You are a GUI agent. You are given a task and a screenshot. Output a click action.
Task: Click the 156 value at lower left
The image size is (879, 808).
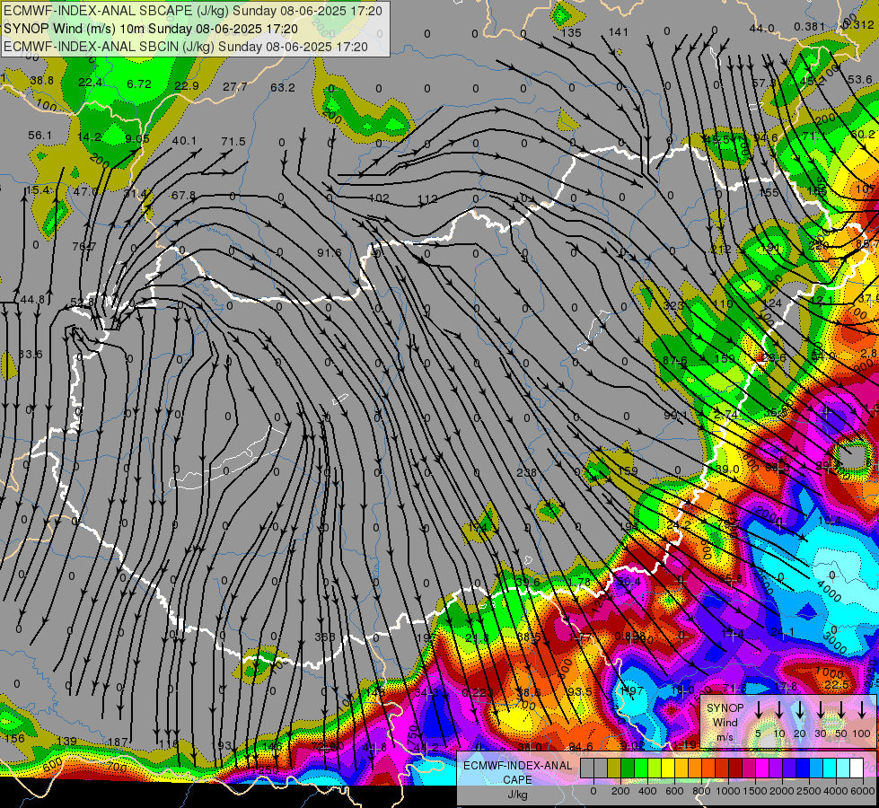click(14, 739)
